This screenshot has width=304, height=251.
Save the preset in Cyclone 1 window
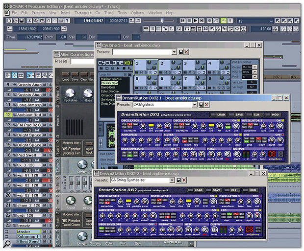(181, 52)
